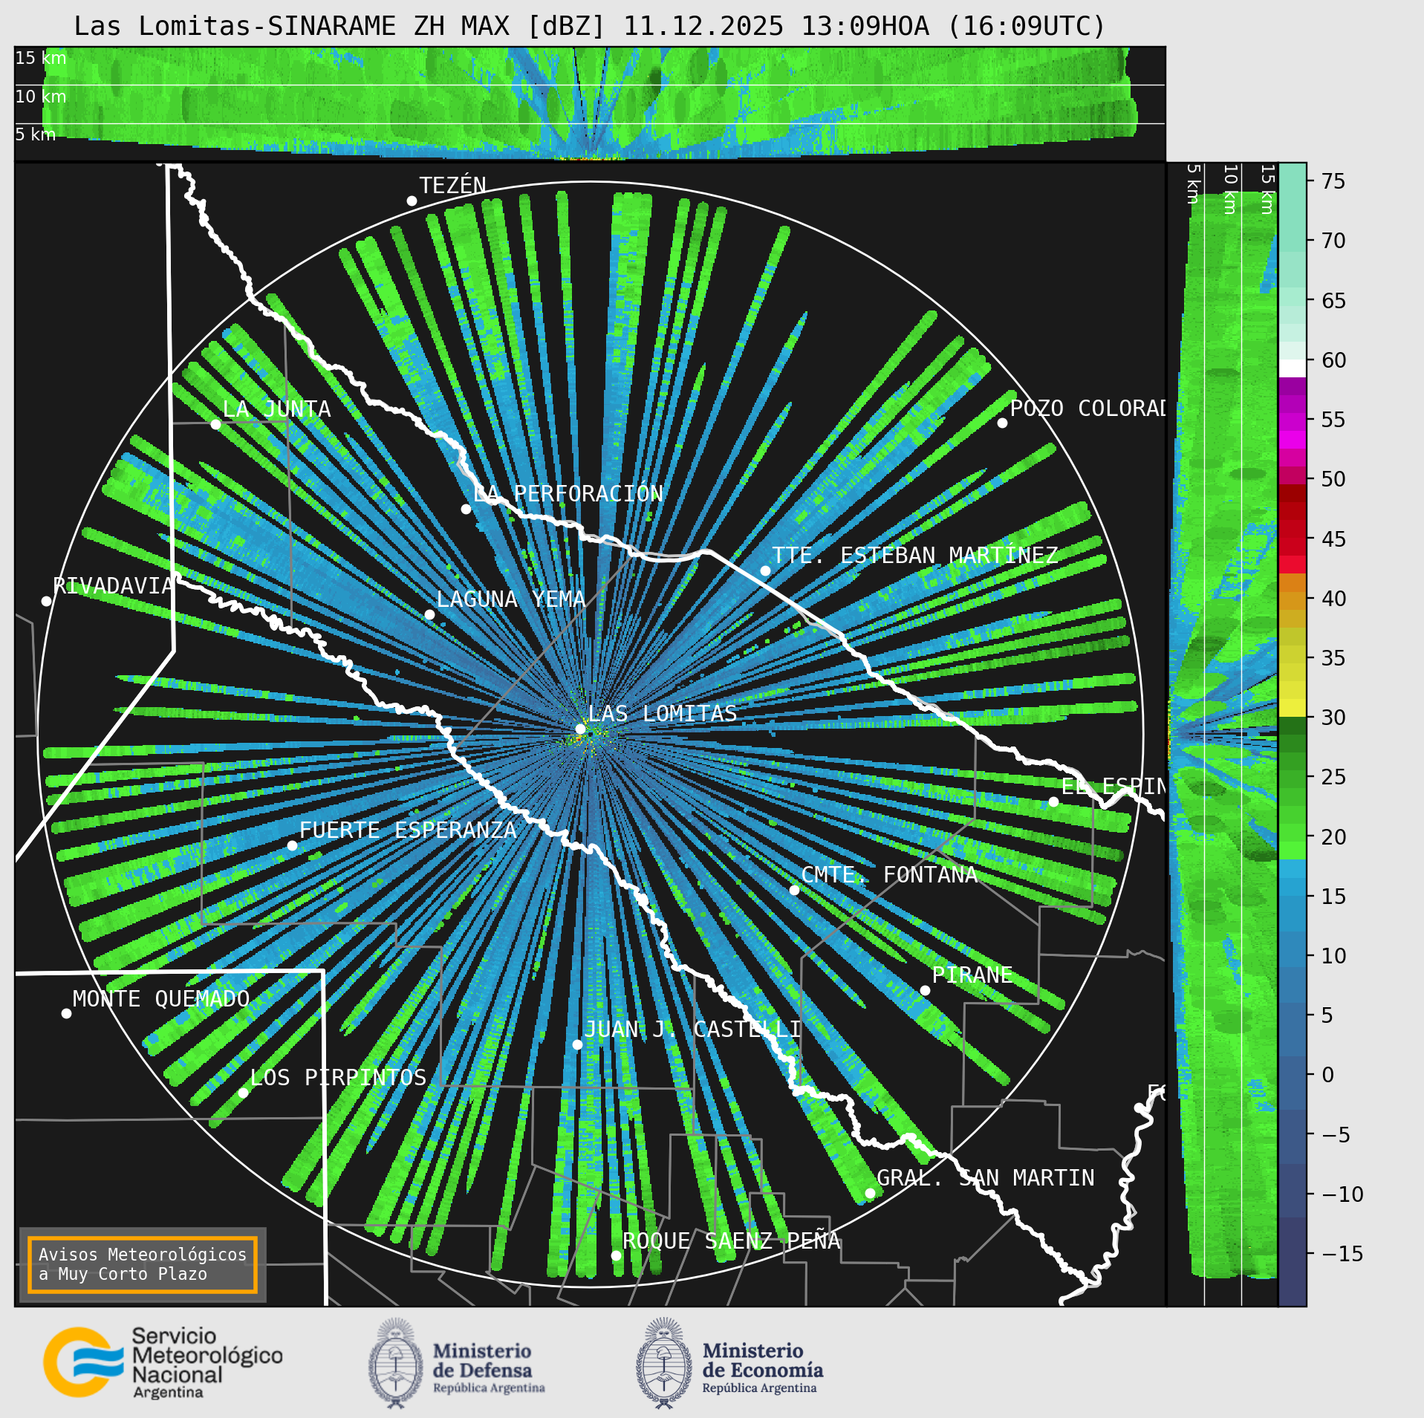Click the POZO COLORADO city label
This screenshot has height=1418, width=1424.
pyautogui.click(x=1087, y=408)
